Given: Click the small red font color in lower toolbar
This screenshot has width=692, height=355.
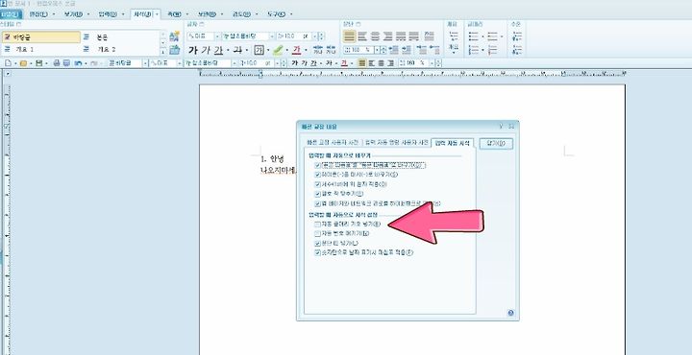Looking at the screenshot, I should 343,63.
